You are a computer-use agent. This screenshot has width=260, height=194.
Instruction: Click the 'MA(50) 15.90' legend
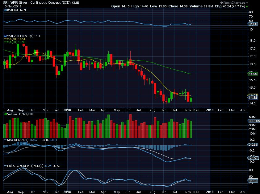[16, 42]
